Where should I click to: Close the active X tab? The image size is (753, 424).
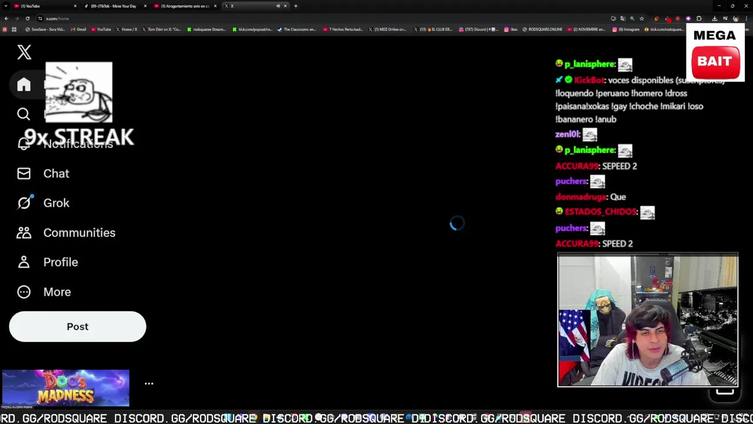pos(285,6)
